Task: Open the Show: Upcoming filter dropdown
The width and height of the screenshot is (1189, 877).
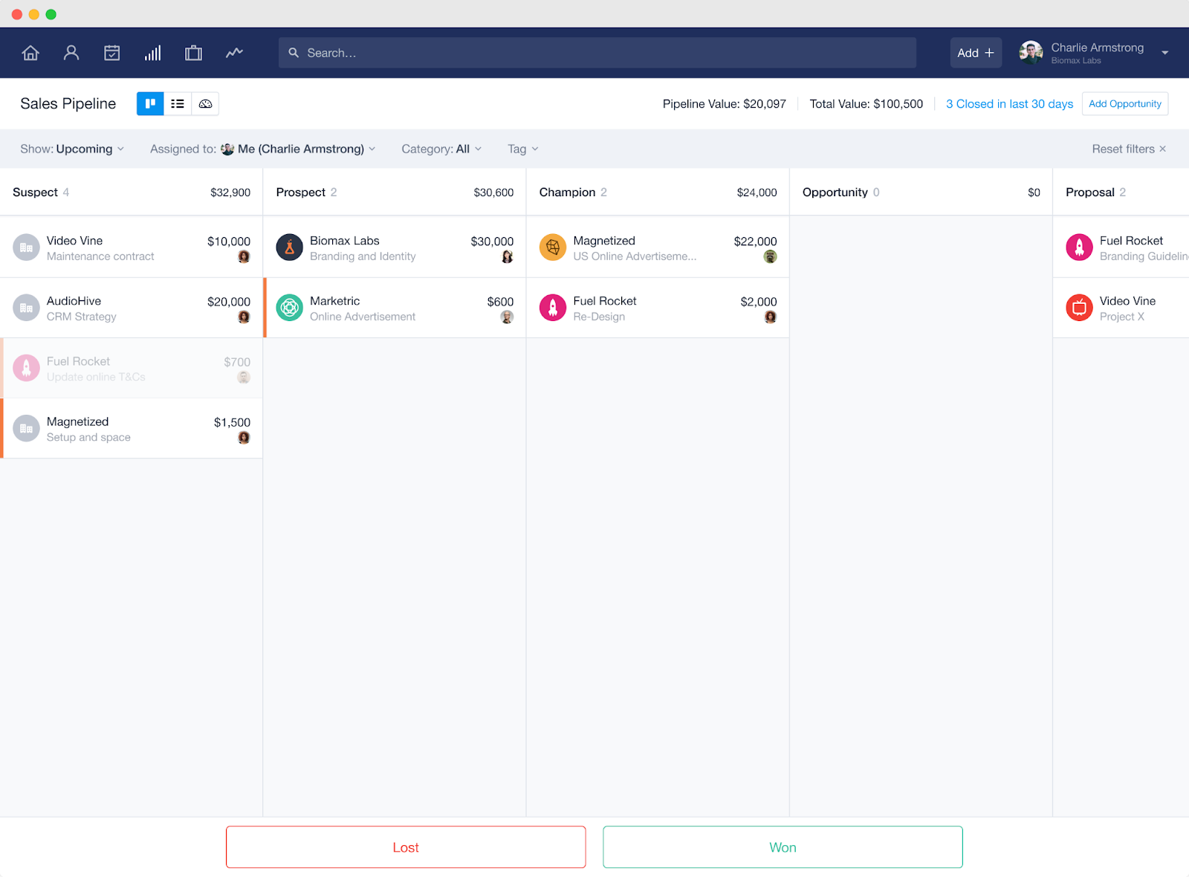Action: pyautogui.click(x=72, y=149)
